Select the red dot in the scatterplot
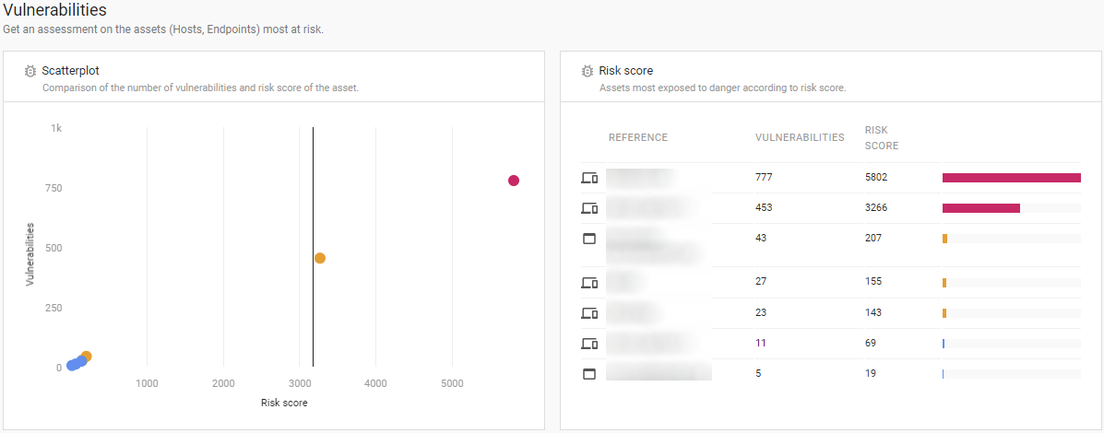The image size is (1104, 433). (514, 181)
